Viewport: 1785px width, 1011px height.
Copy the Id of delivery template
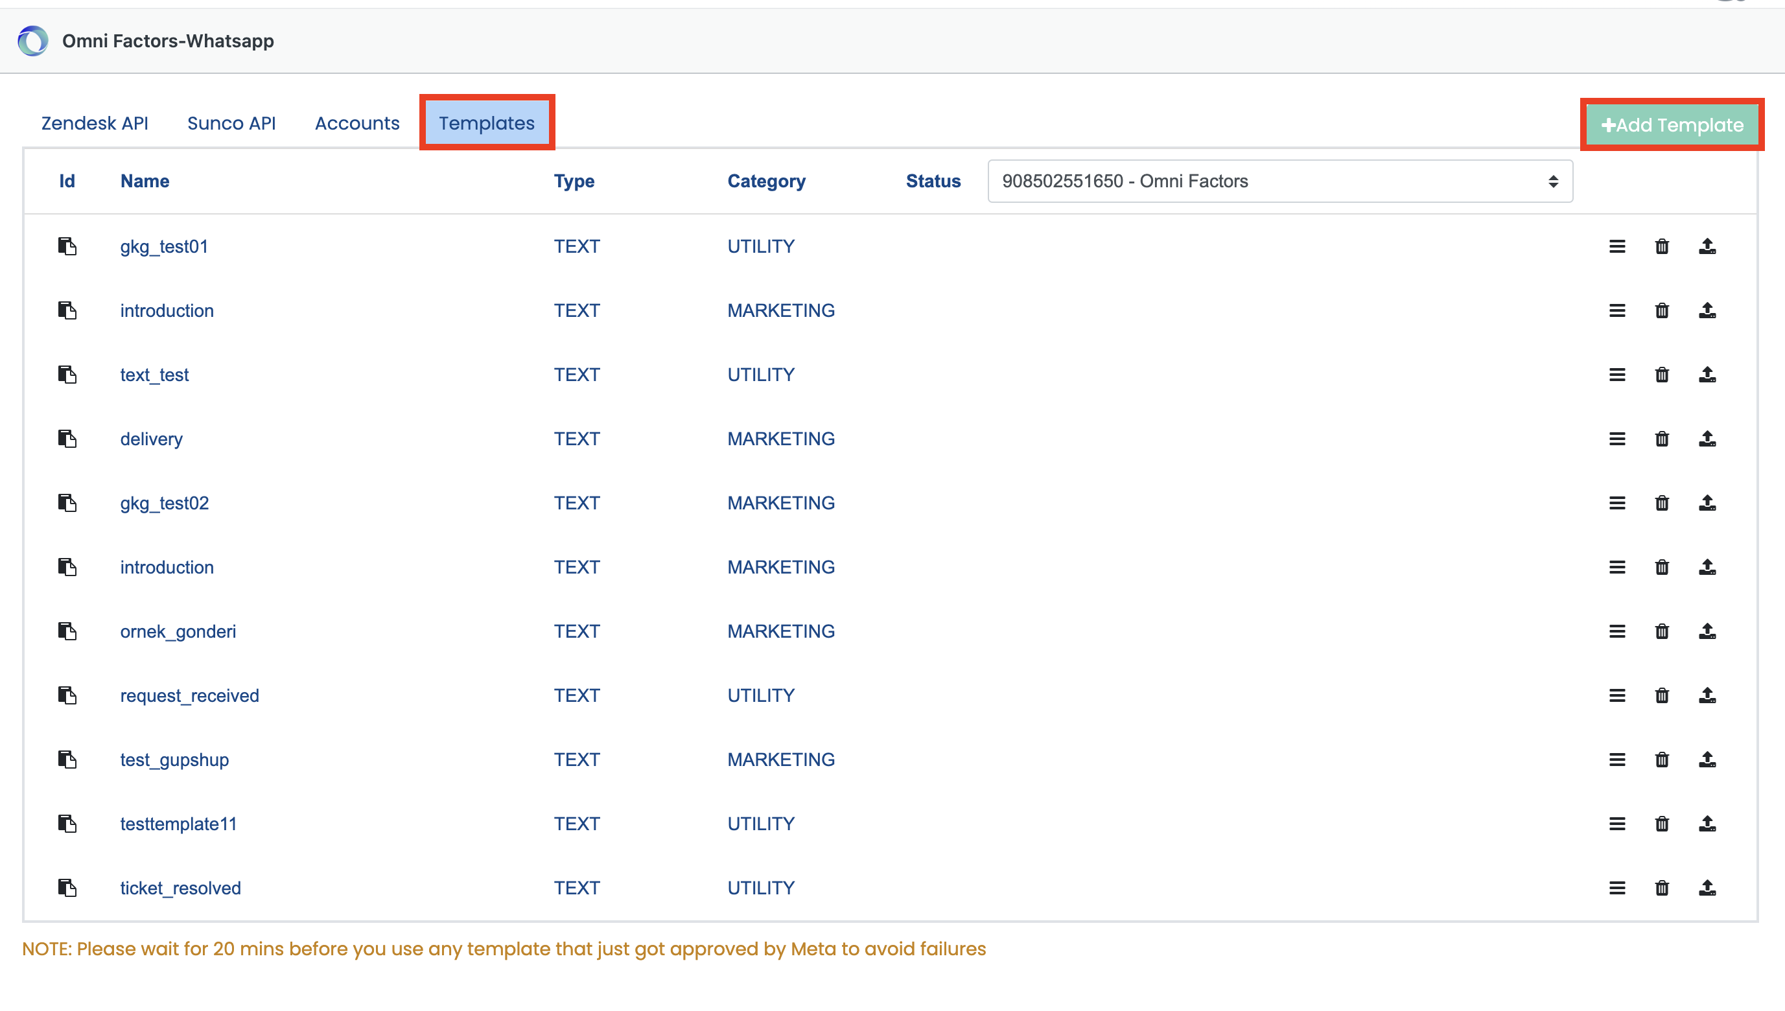67,439
